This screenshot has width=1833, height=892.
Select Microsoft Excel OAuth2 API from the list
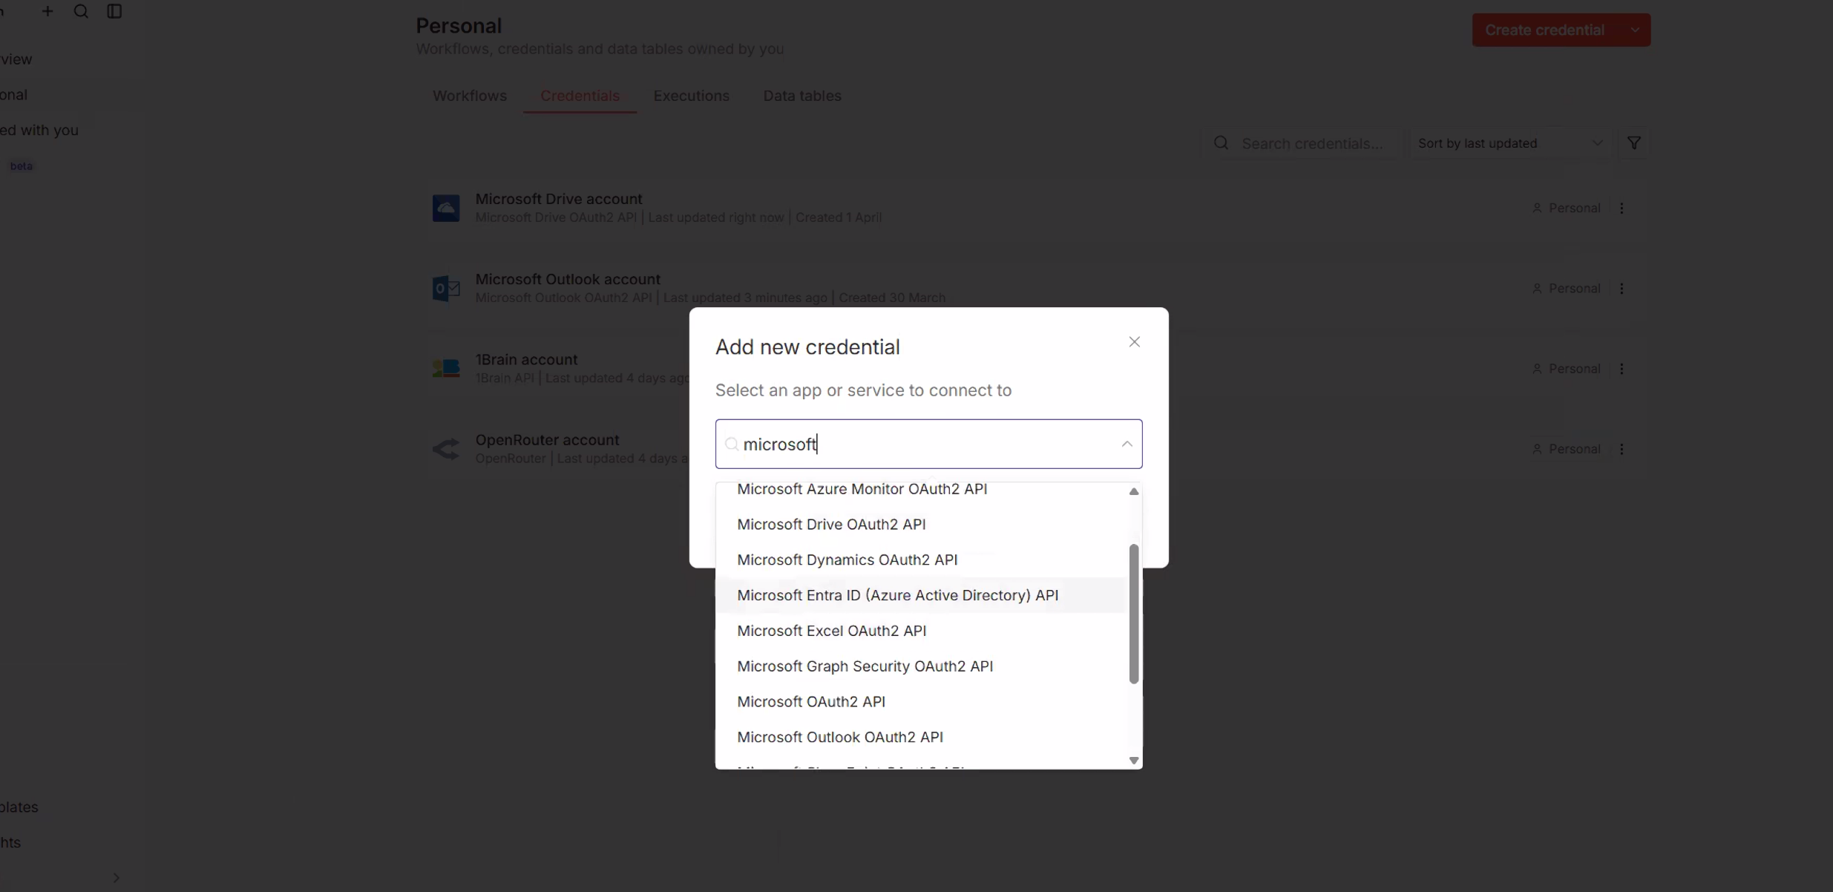830,631
